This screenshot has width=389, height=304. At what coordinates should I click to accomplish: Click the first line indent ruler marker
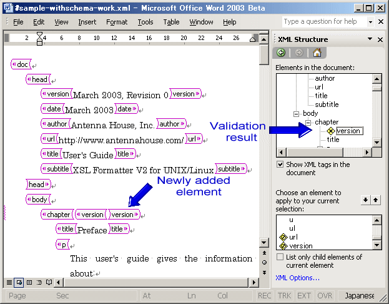[x=39, y=34]
